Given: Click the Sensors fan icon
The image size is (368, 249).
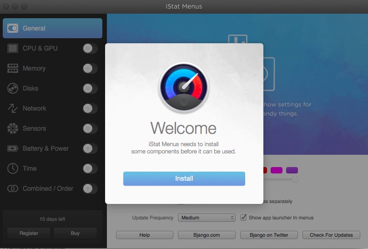Looking at the screenshot, I should click(13, 128).
